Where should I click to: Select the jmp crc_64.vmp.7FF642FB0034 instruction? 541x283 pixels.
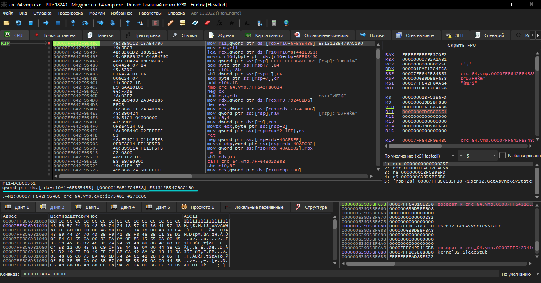(245, 87)
